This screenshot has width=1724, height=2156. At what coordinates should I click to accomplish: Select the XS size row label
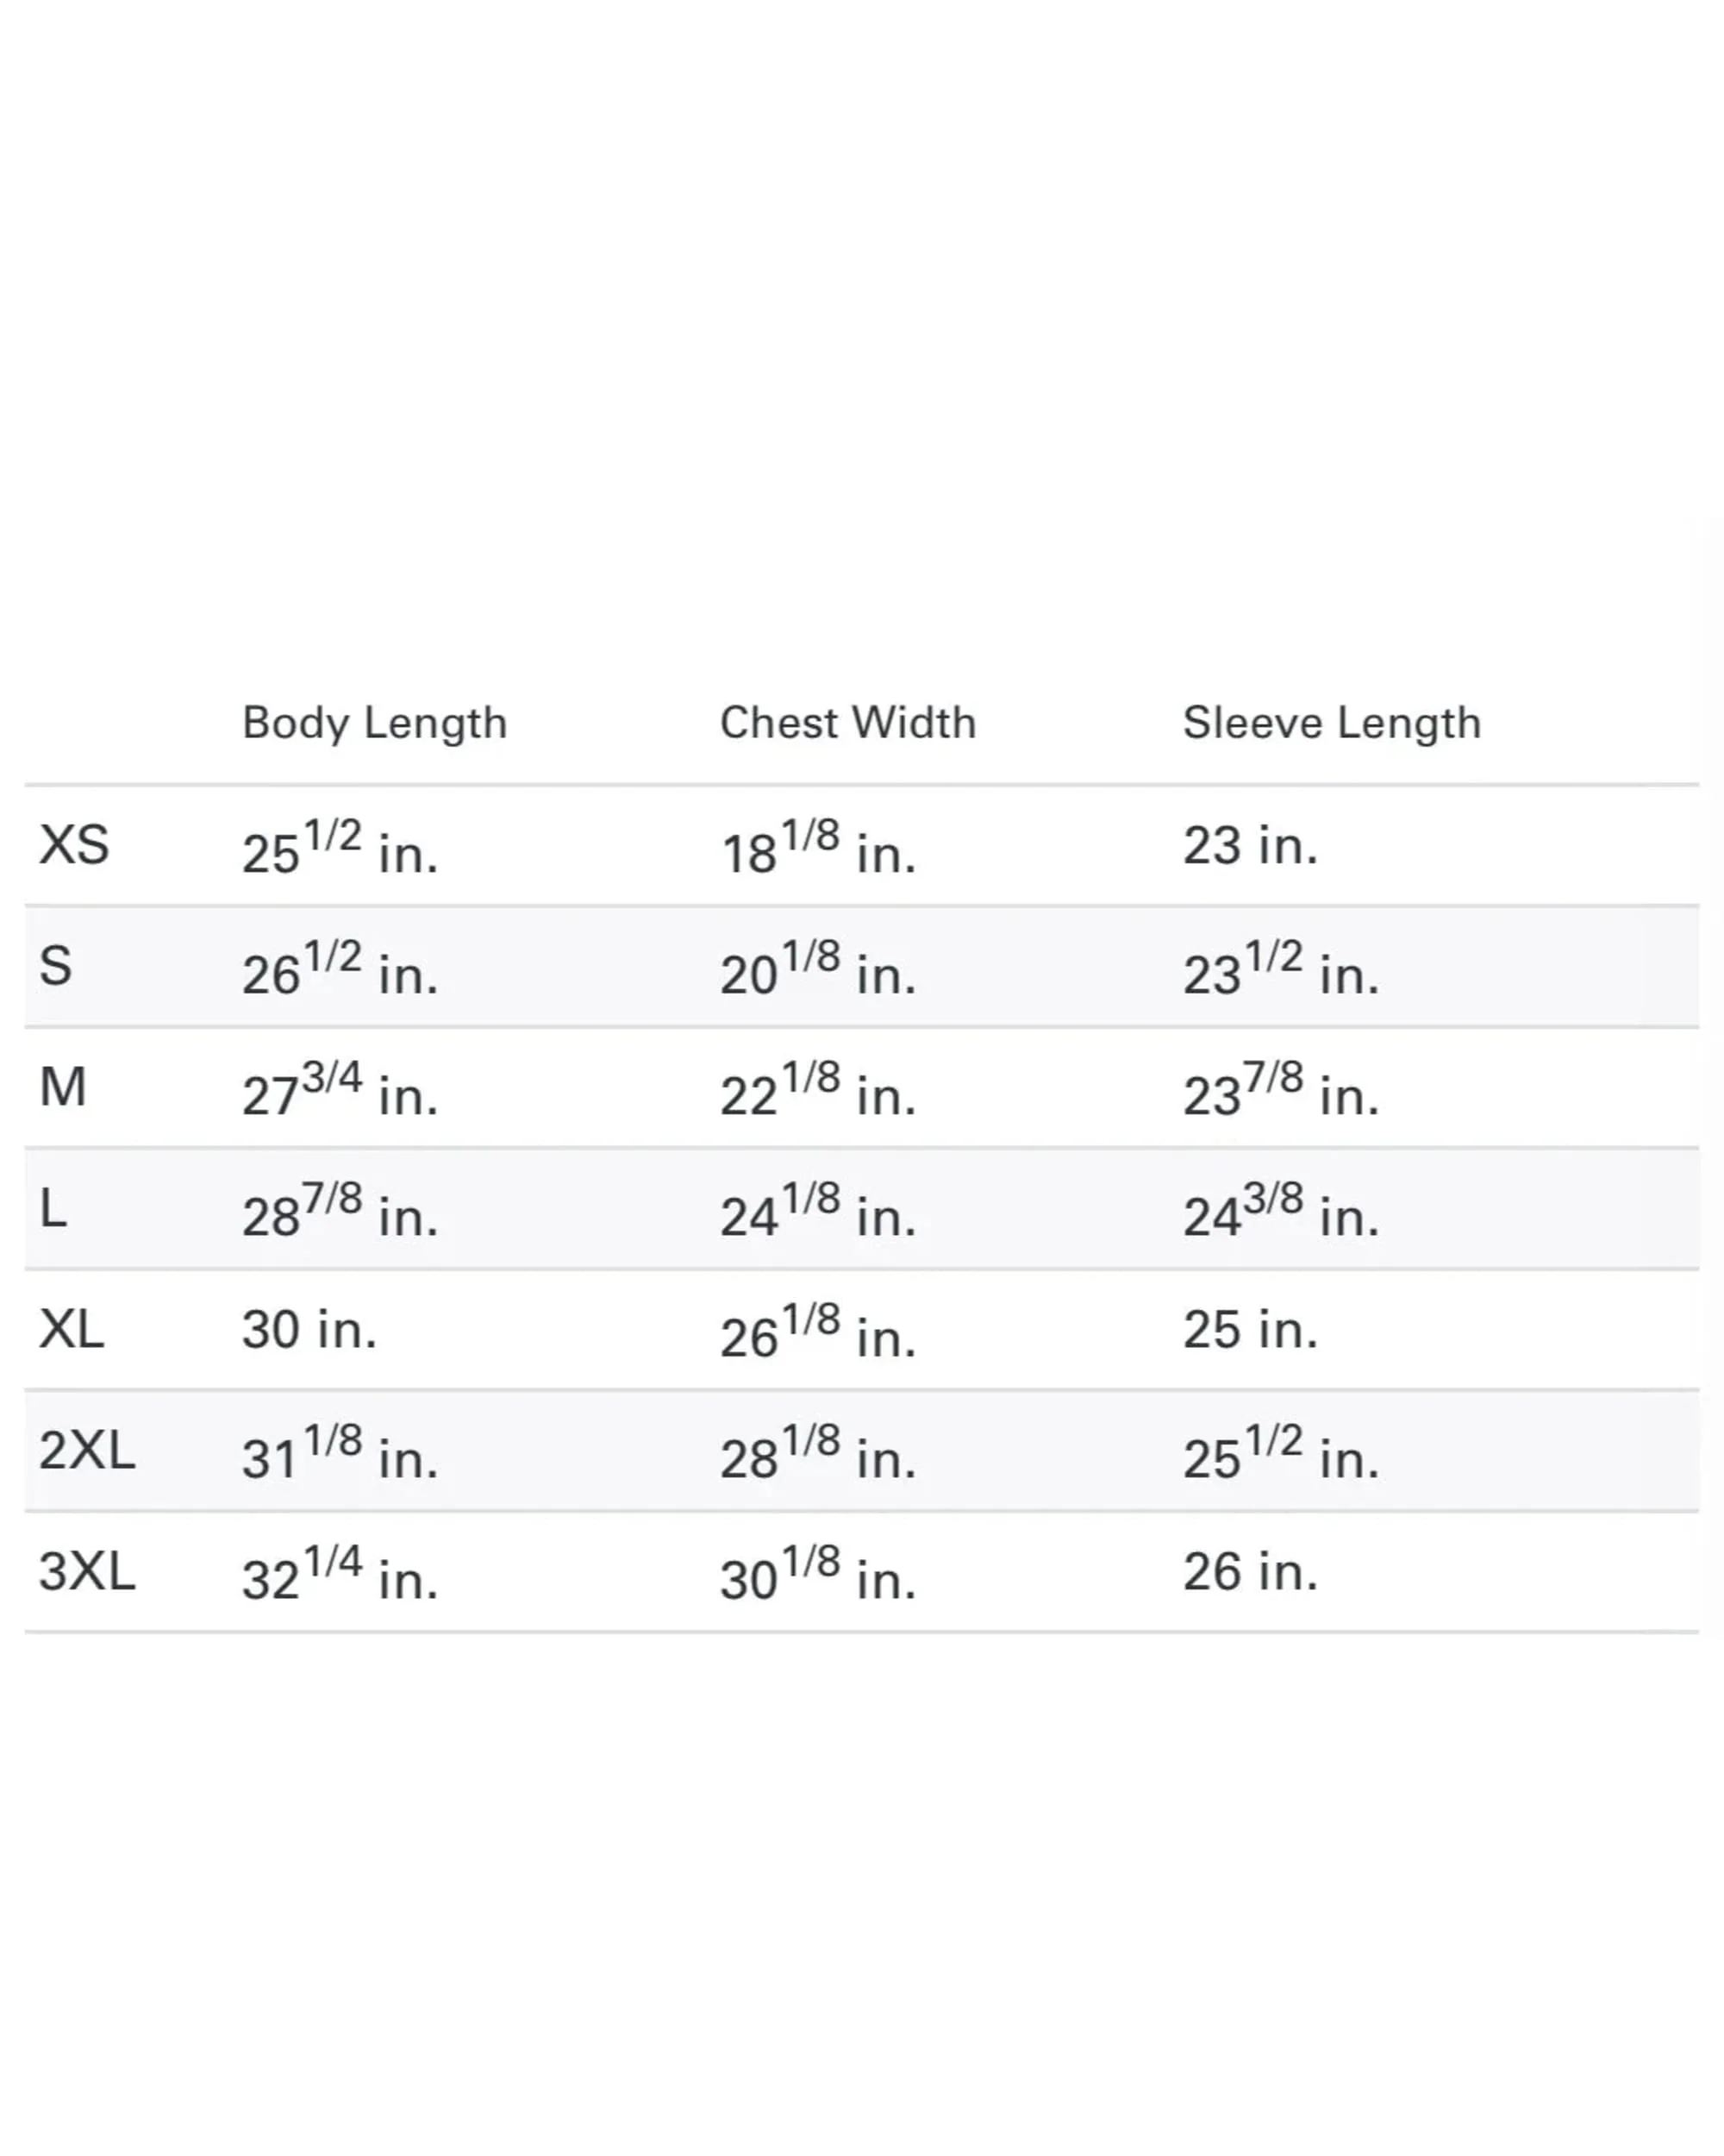pos(74,846)
